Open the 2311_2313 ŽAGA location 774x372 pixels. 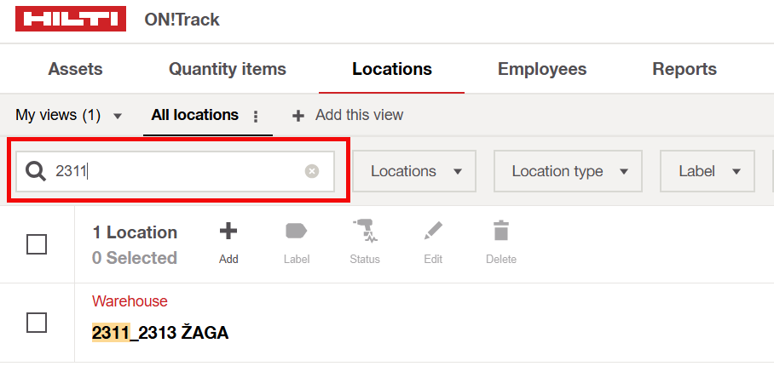[160, 333]
